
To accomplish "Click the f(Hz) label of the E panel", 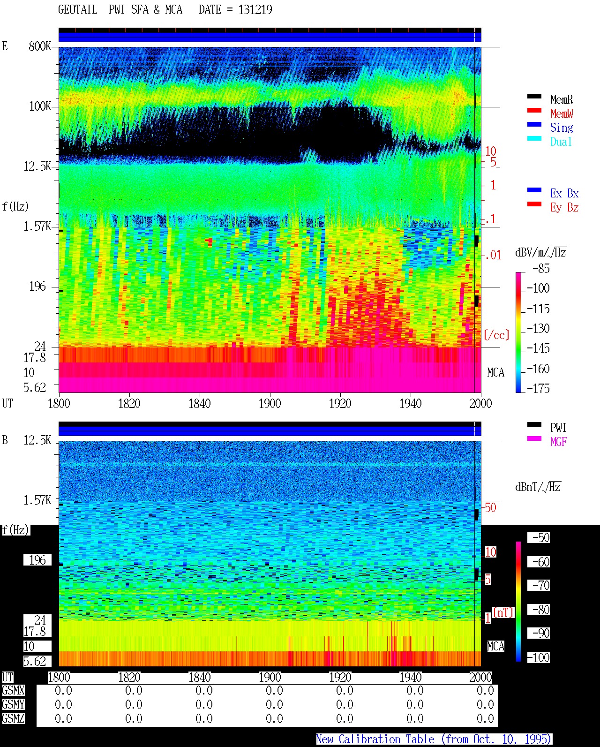I will click(x=15, y=206).
